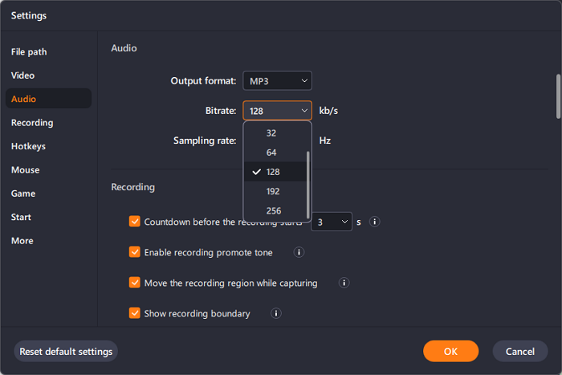Open the Video settings tab
The width and height of the screenshot is (562, 375).
coord(22,75)
